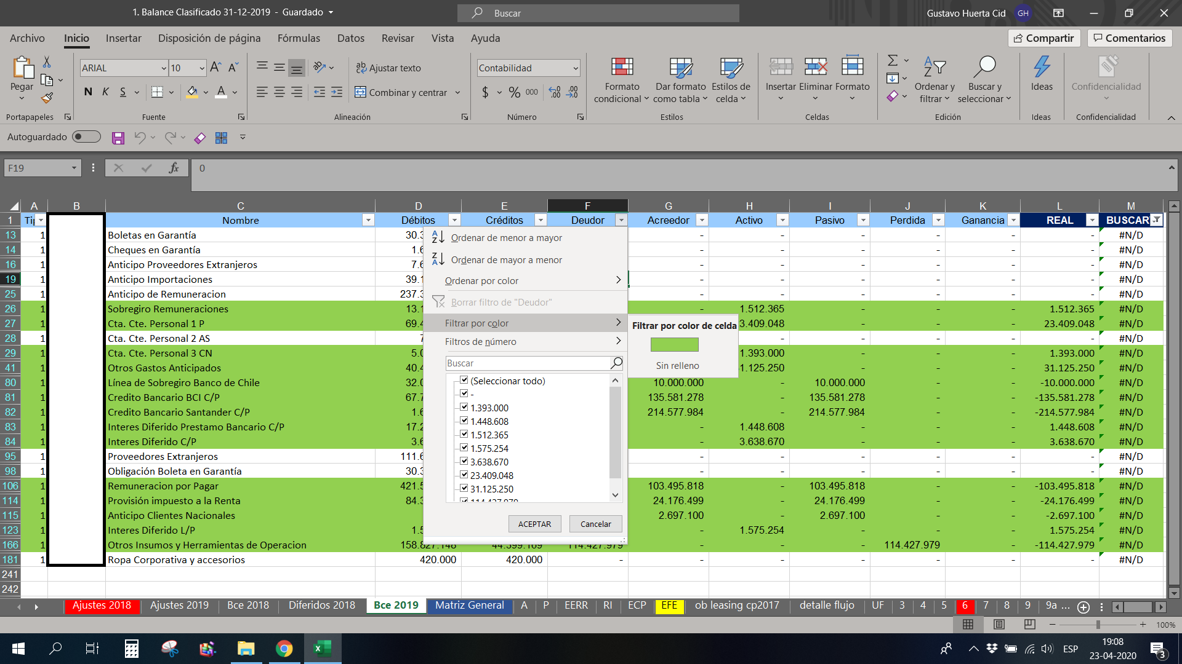This screenshot has width=1182, height=664.
Task: Click the Save floppy disk icon
Action: pos(118,138)
